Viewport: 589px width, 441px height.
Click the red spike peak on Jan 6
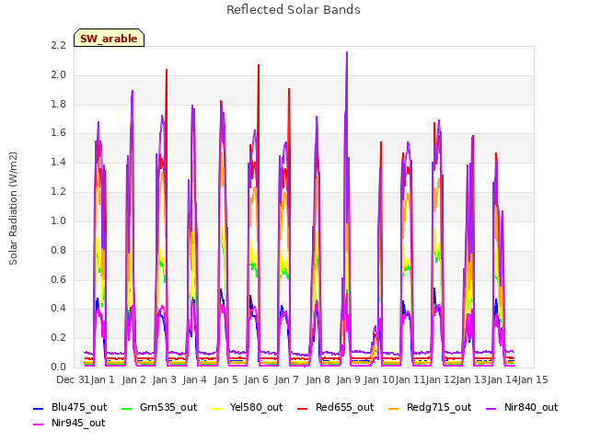pos(259,65)
